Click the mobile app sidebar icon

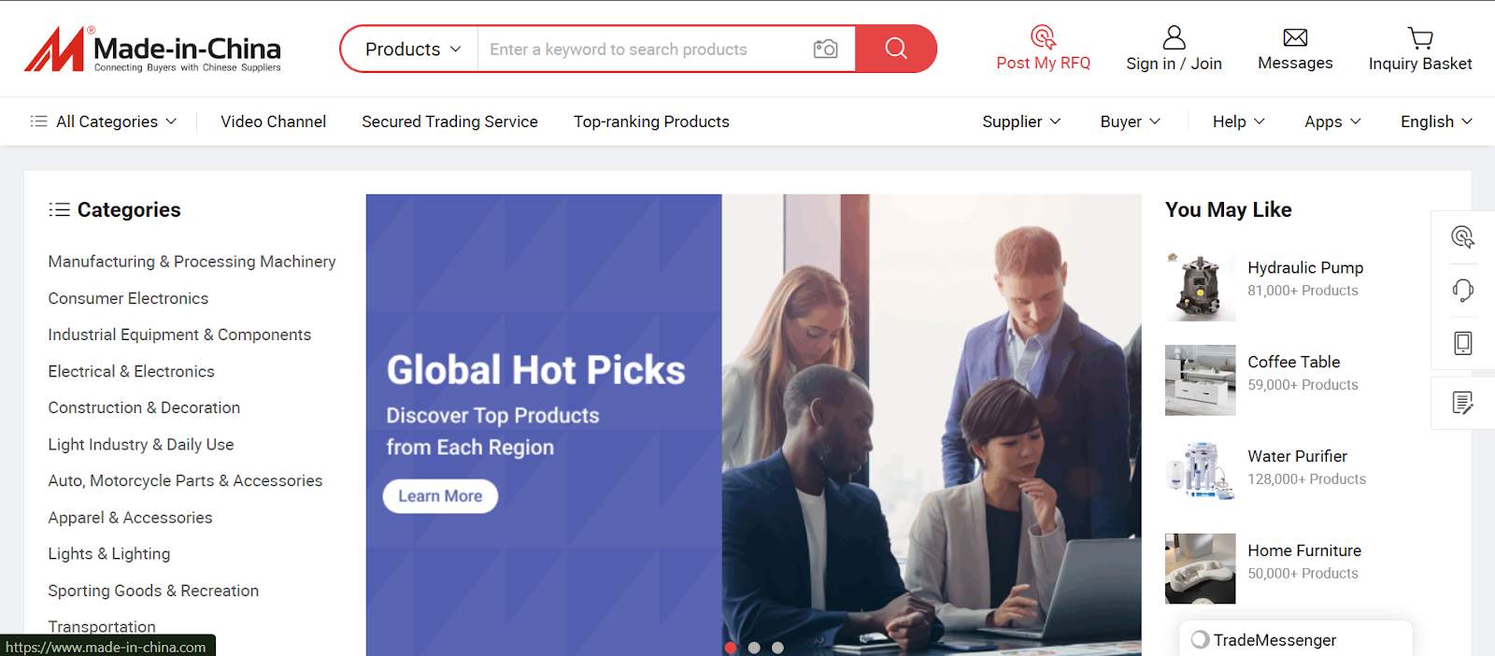1463,343
